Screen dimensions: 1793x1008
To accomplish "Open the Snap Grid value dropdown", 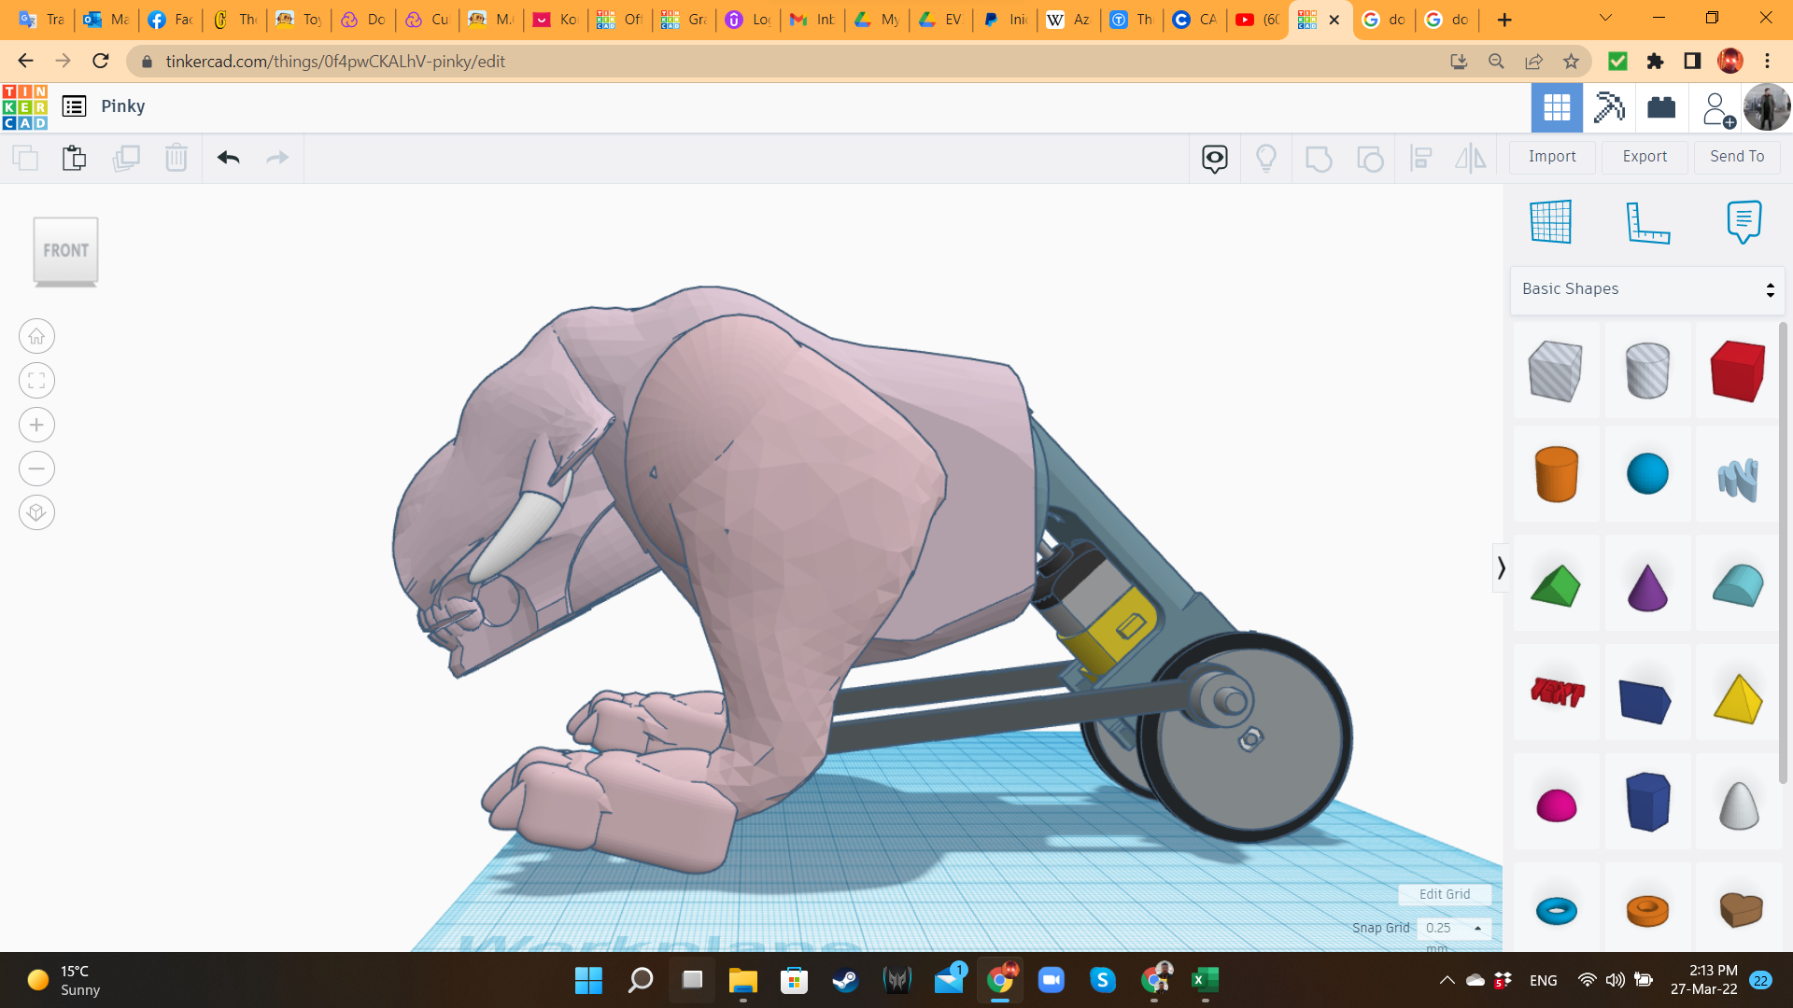I will [1454, 928].
